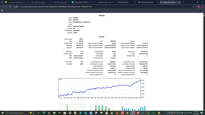Open the apps grid in bookmarks bar
This screenshot has height=115, width=205.
tap(2, 11)
